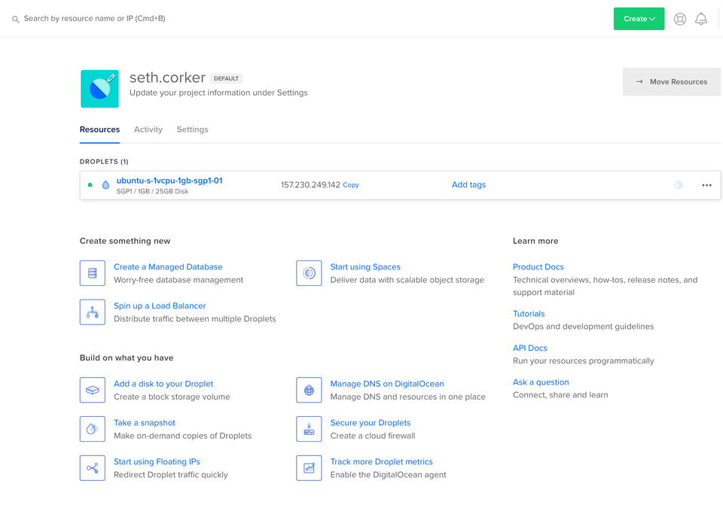Open Ask a question link

[x=541, y=382]
